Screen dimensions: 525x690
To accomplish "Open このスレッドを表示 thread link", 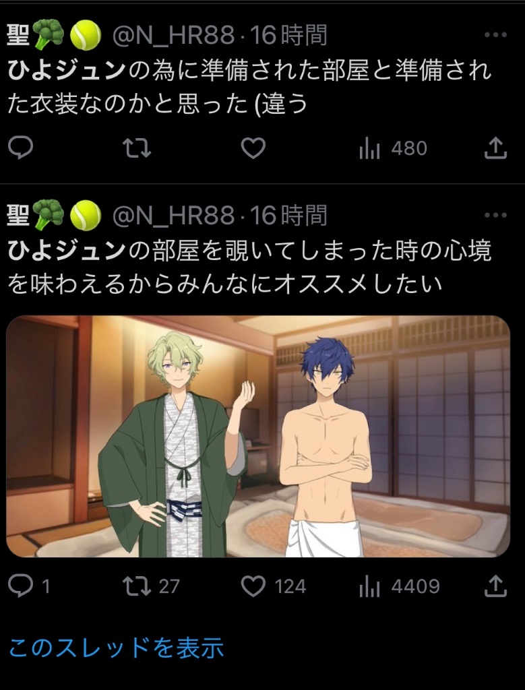I will click(116, 648).
